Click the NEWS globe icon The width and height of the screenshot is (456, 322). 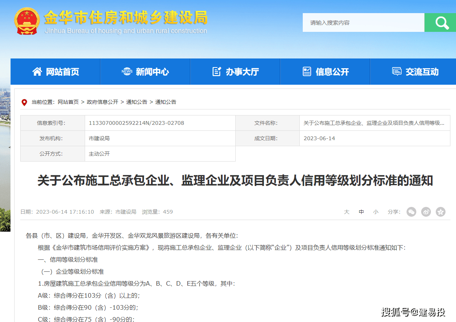(127, 72)
